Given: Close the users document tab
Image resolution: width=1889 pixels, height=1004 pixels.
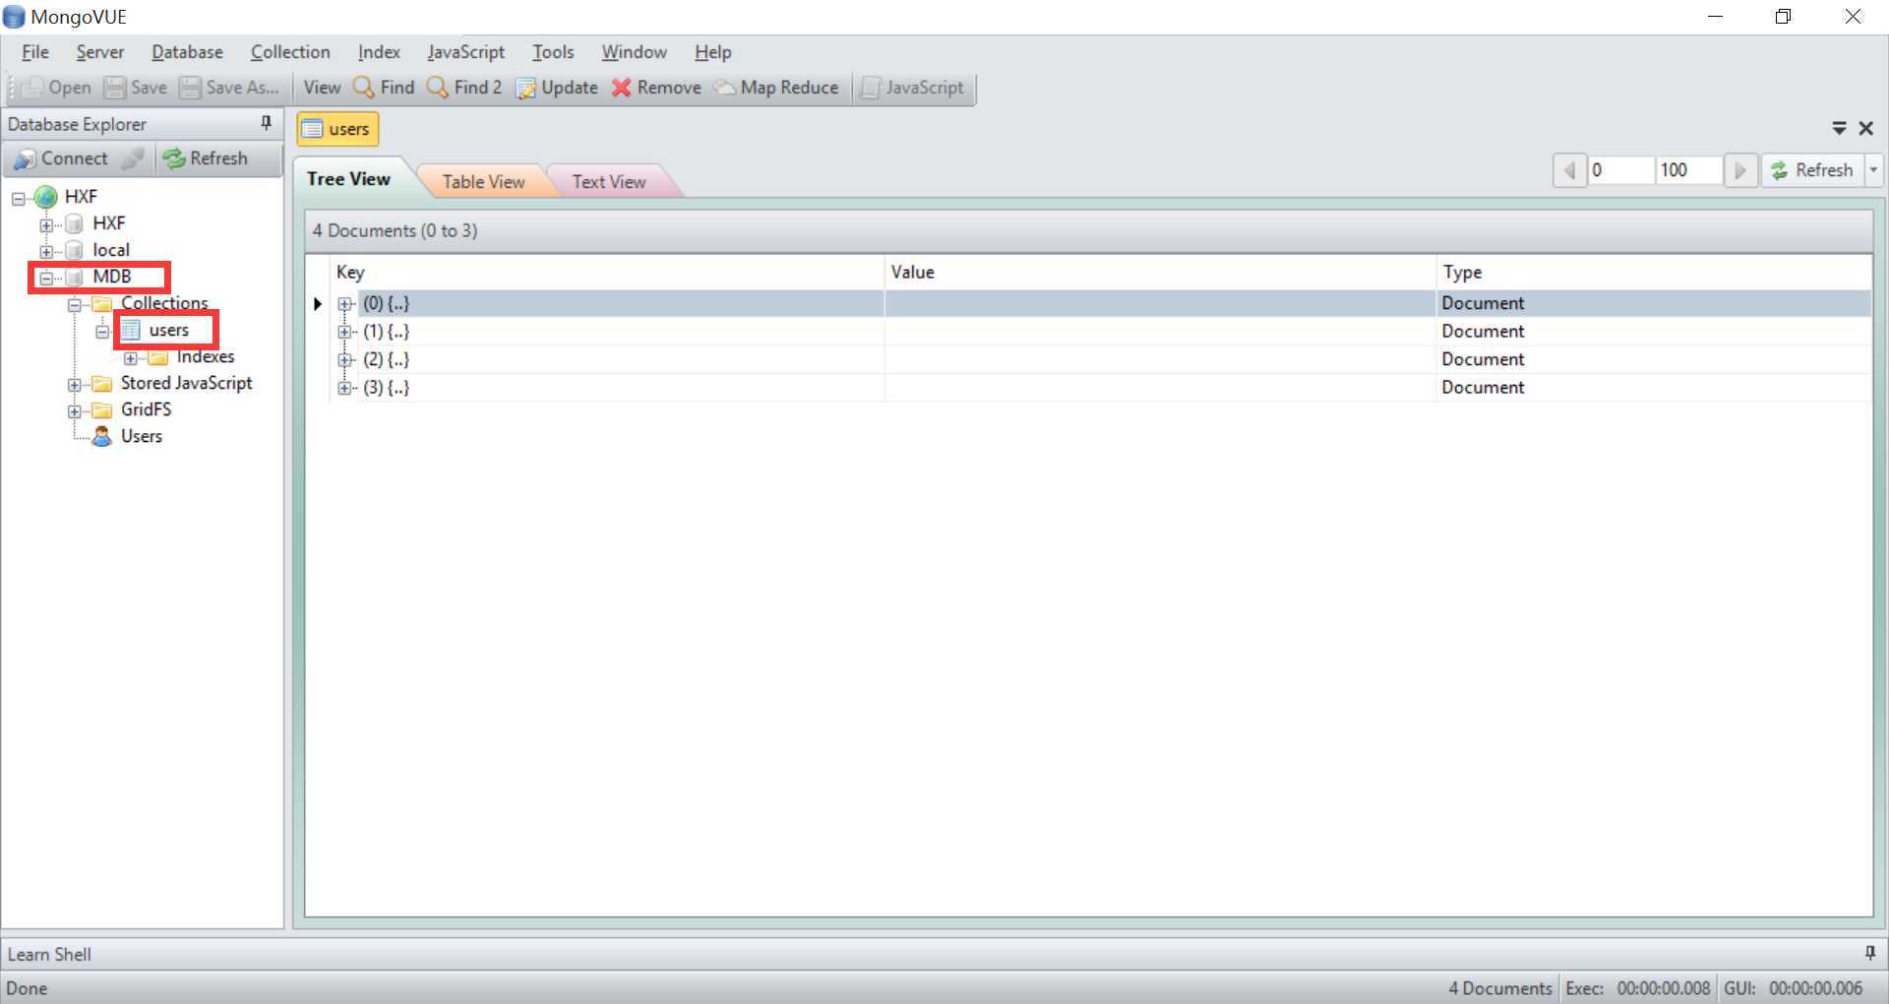Looking at the screenshot, I should 1866,128.
